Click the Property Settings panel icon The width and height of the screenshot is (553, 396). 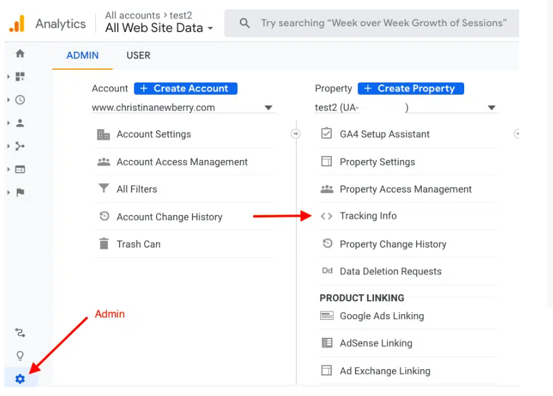click(327, 161)
